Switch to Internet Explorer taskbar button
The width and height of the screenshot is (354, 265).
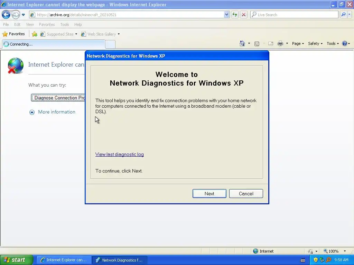[x=64, y=260]
